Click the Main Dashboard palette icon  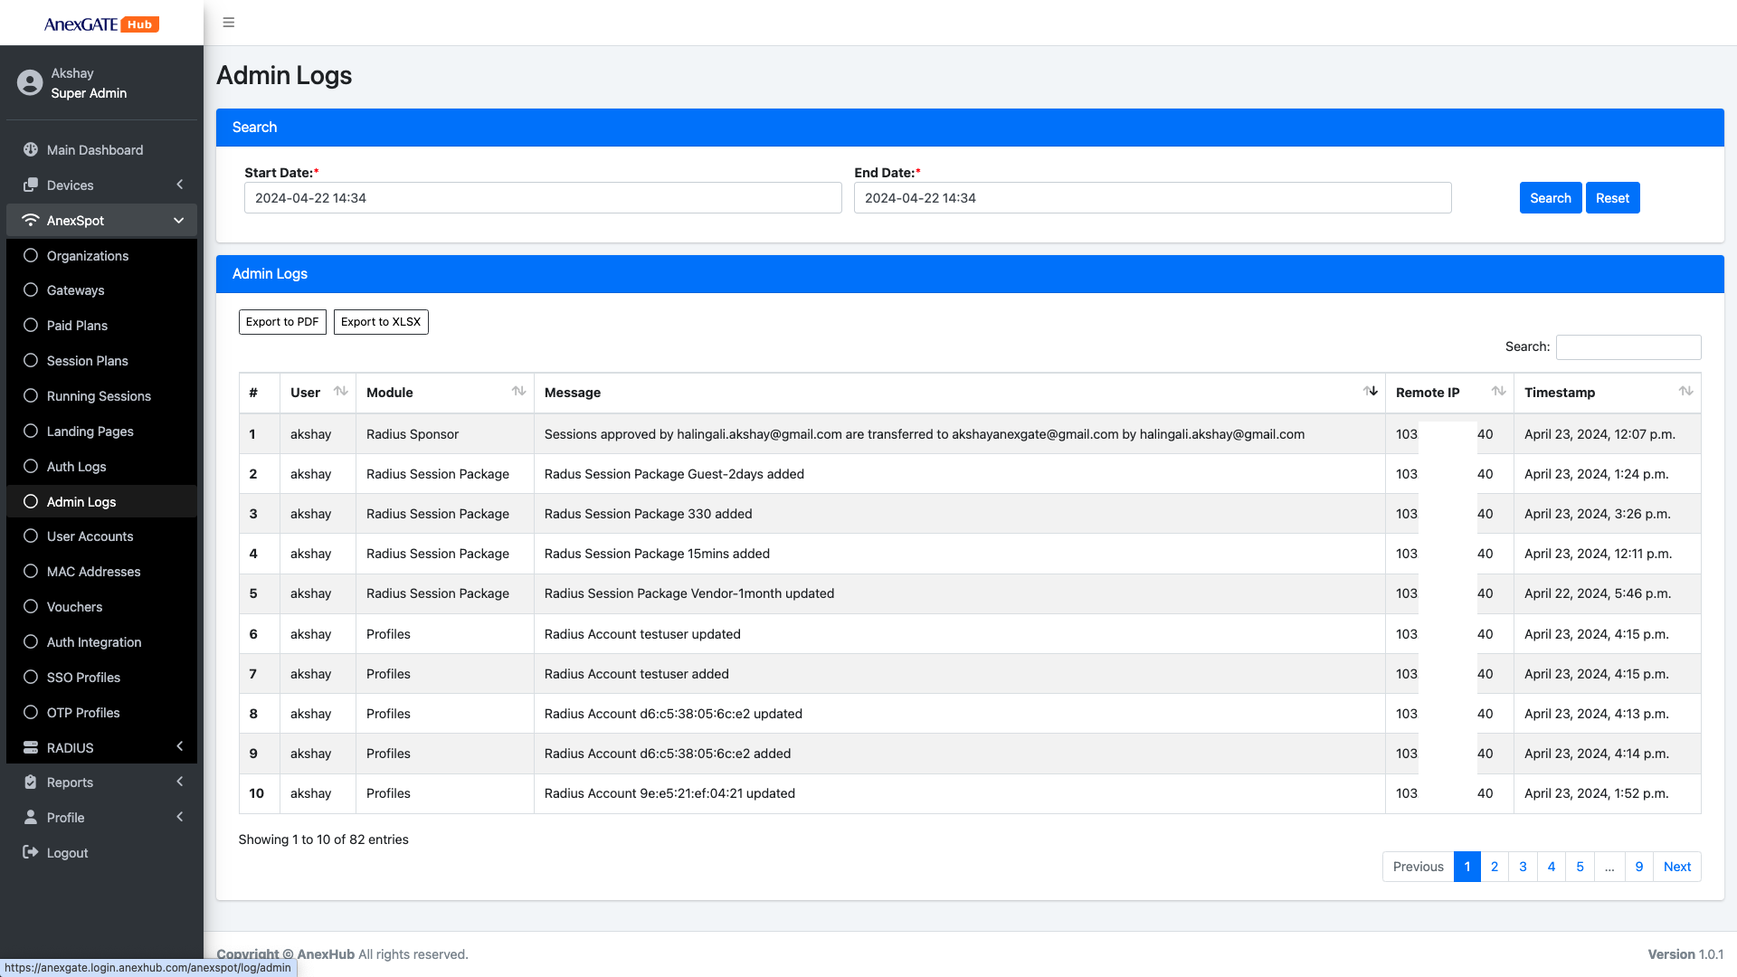click(31, 150)
